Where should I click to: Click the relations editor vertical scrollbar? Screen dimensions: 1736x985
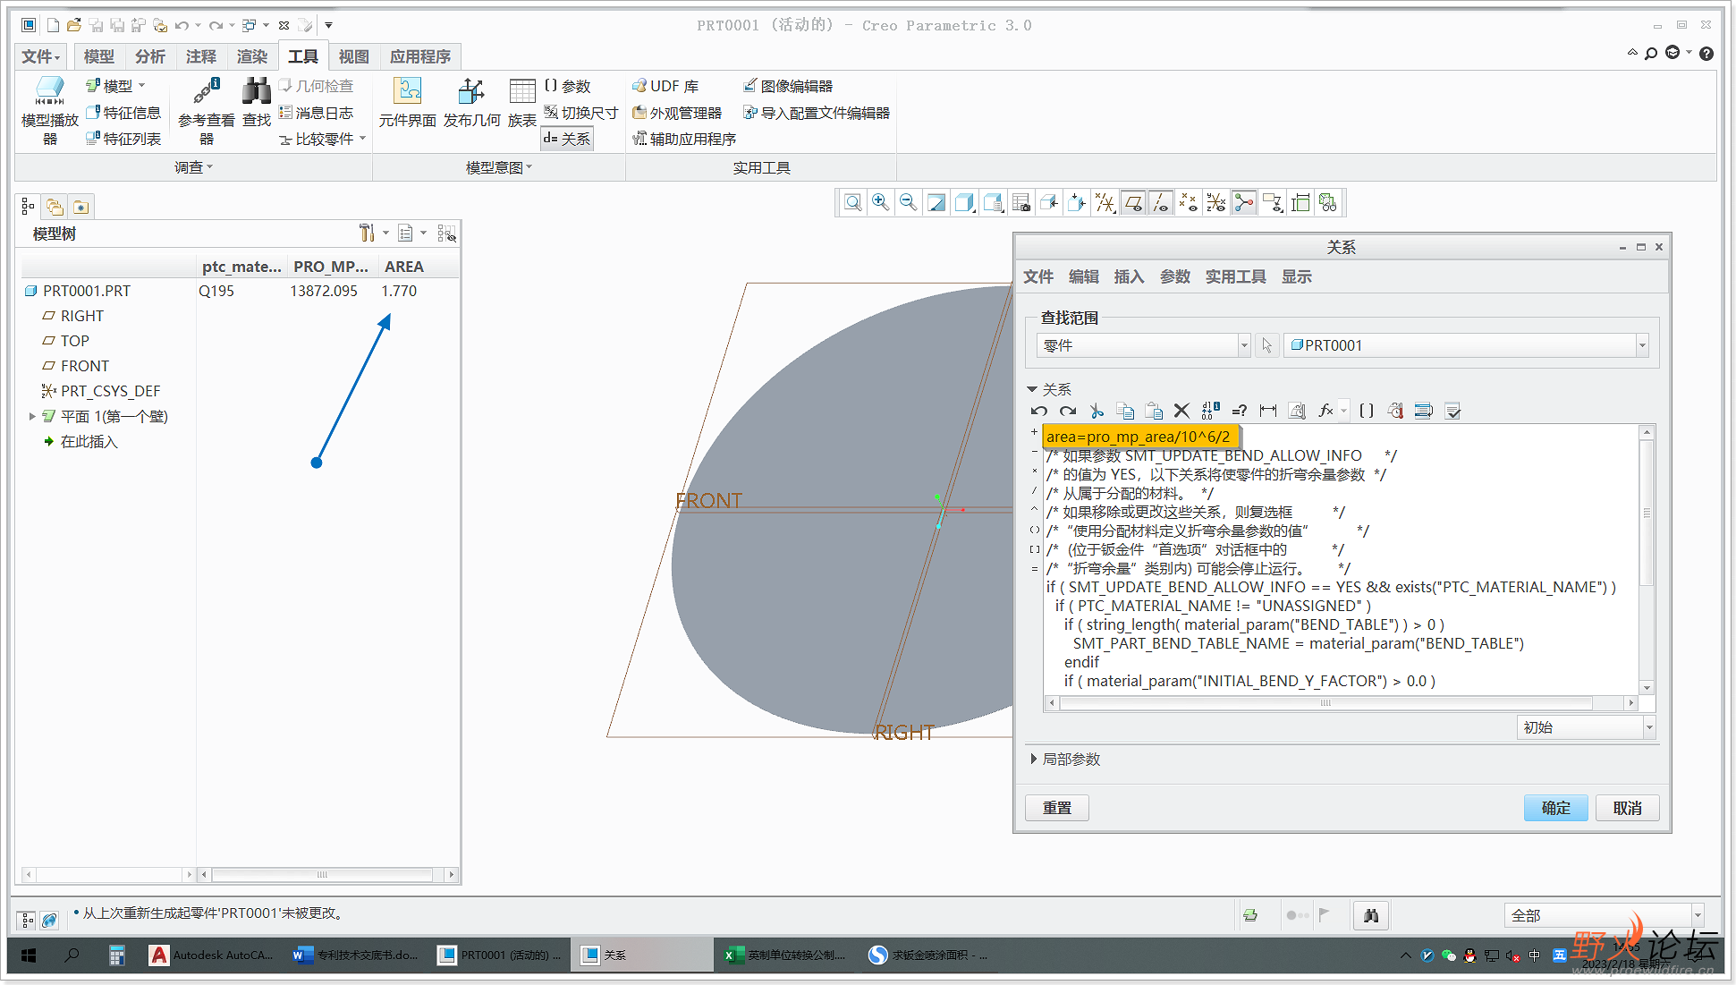(1647, 560)
